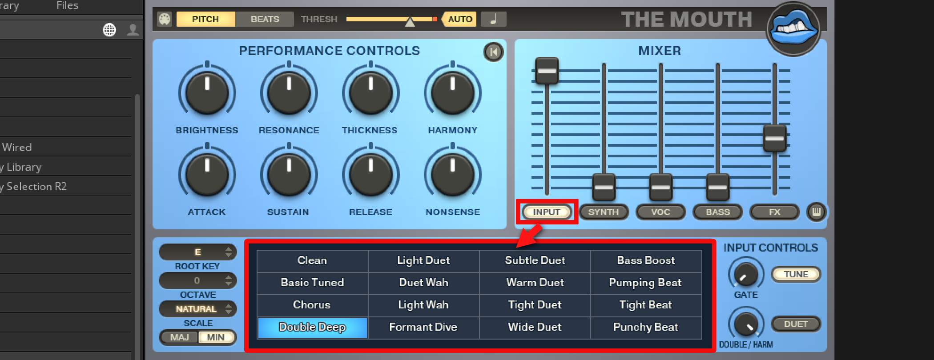Viewport: 934px width, 360px height.
Task: Click the SUSTAIN knob
Action: pyautogui.click(x=289, y=174)
